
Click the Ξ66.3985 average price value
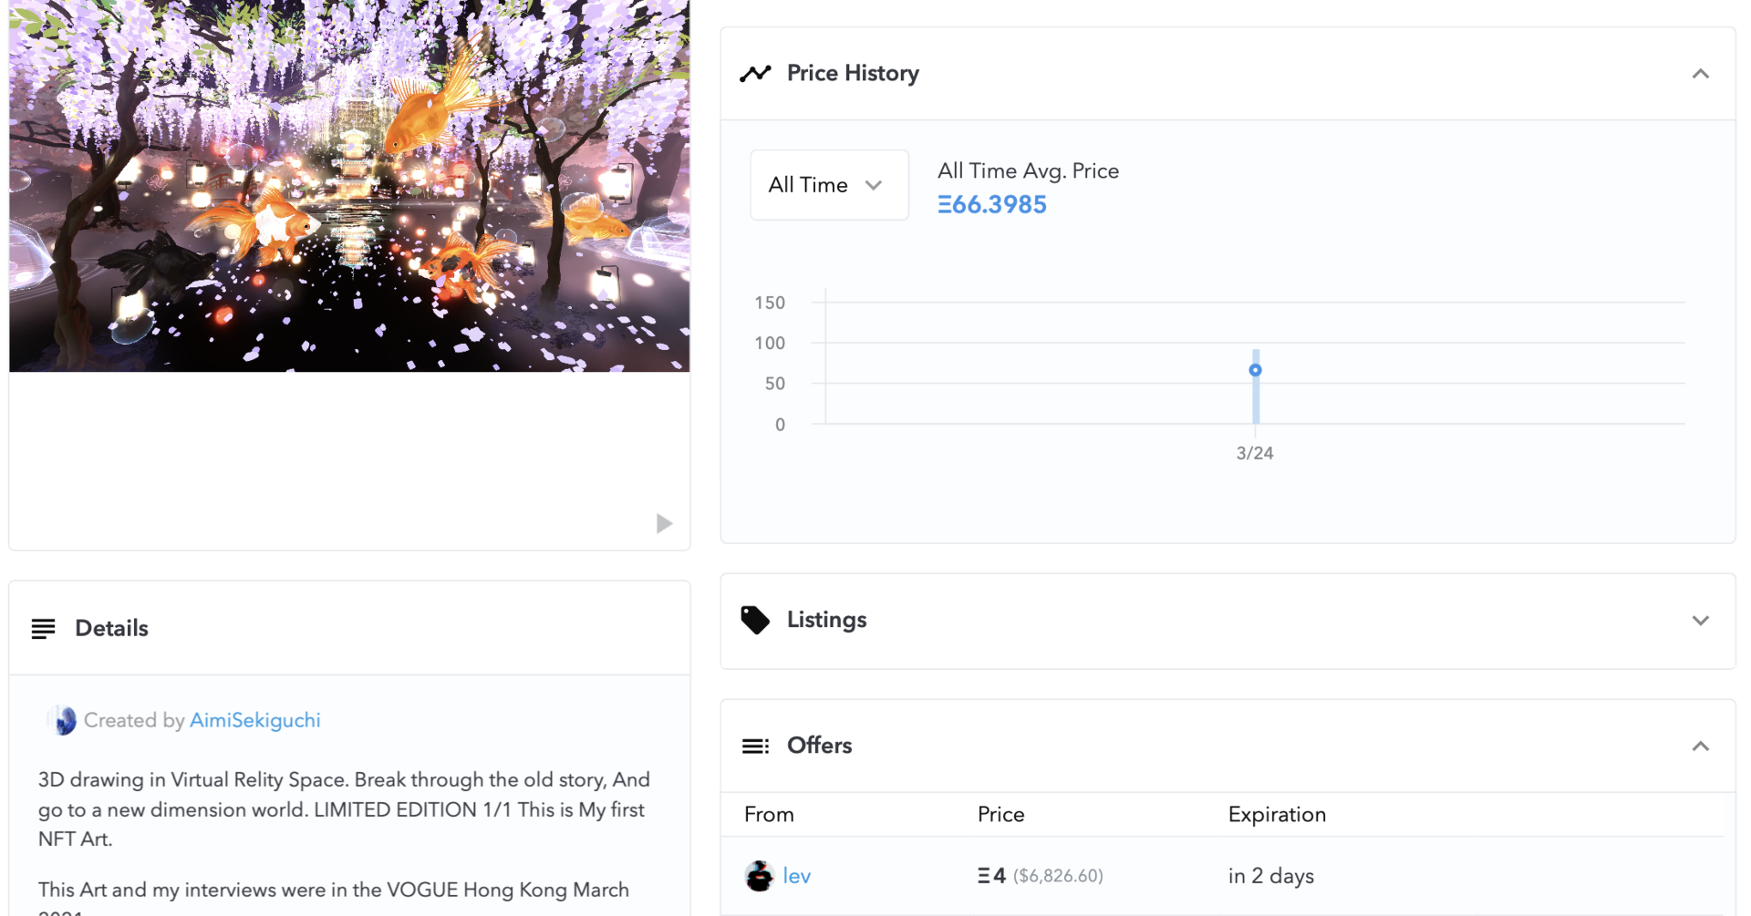(992, 204)
